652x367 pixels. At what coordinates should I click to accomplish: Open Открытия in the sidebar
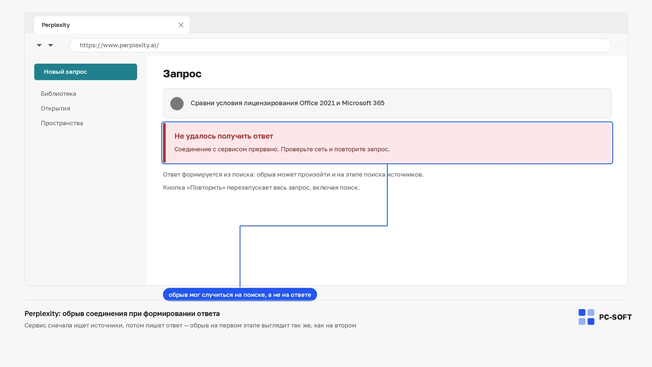[x=55, y=108]
